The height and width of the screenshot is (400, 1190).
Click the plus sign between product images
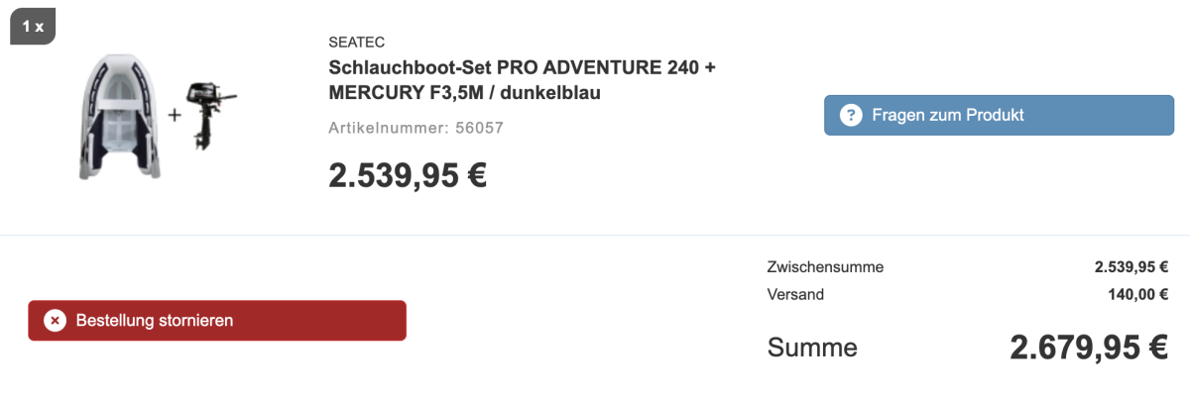point(175,115)
